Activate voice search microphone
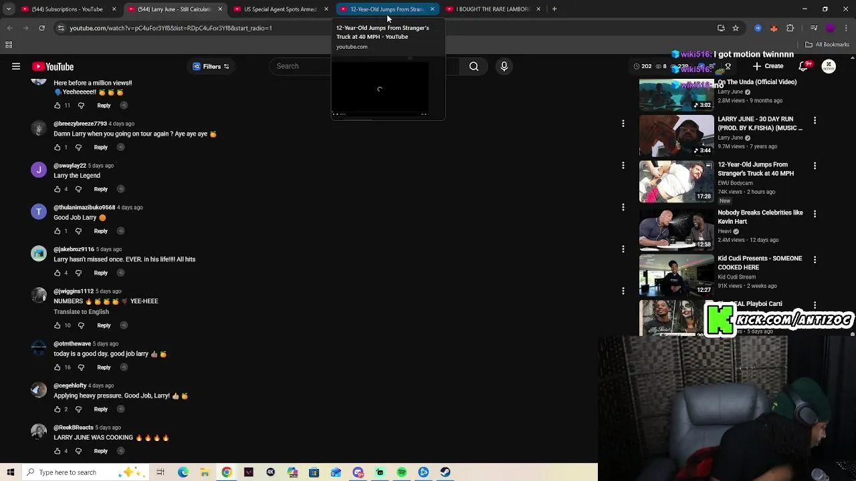 (x=504, y=66)
